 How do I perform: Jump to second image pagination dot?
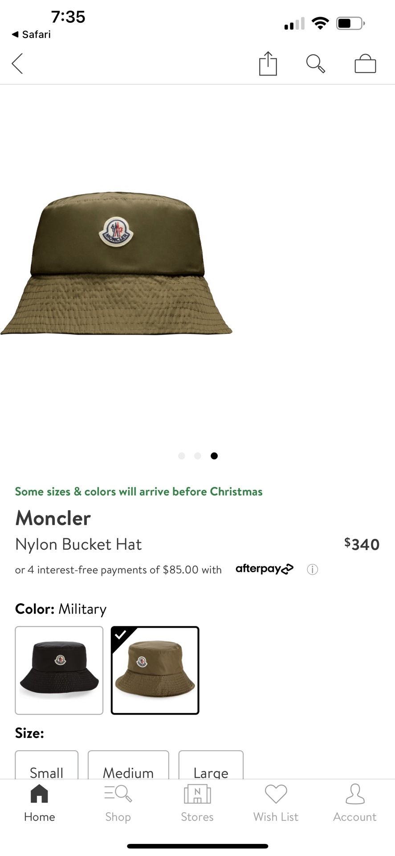point(198,456)
